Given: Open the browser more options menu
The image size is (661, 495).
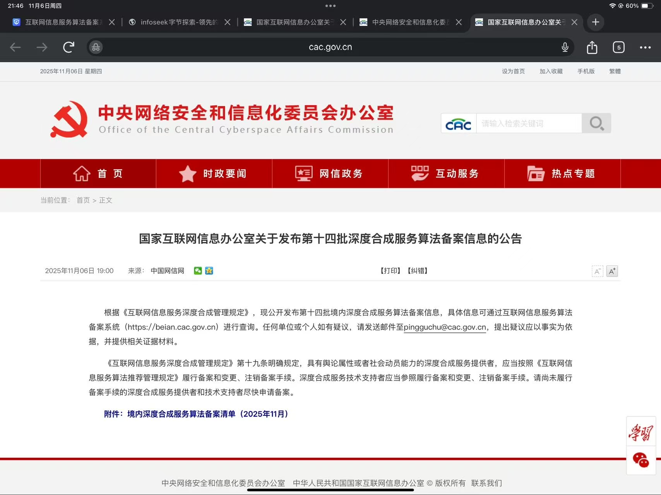Looking at the screenshot, I should click(645, 47).
